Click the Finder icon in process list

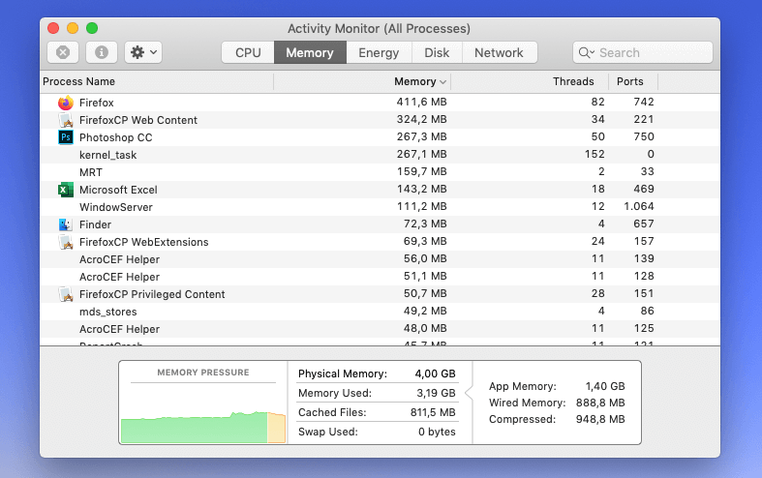[x=65, y=224]
